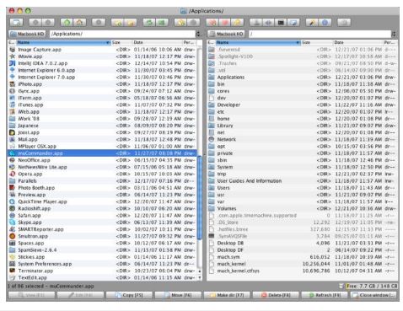403x311 pixels.
Task: Select the Volumes folder in right panel
Action: 303,208
